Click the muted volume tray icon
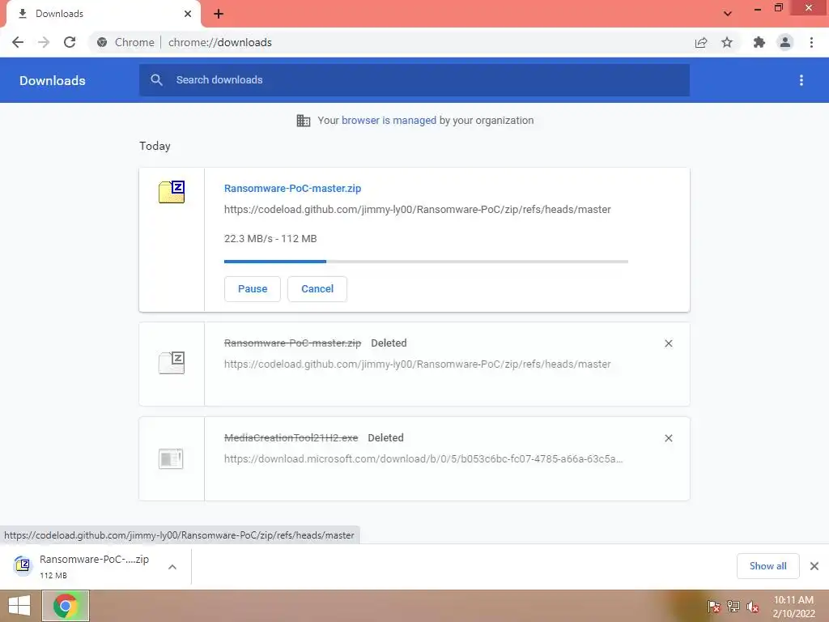Image resolution: width=829 pixels, height=622 pixels. (753, 607)
